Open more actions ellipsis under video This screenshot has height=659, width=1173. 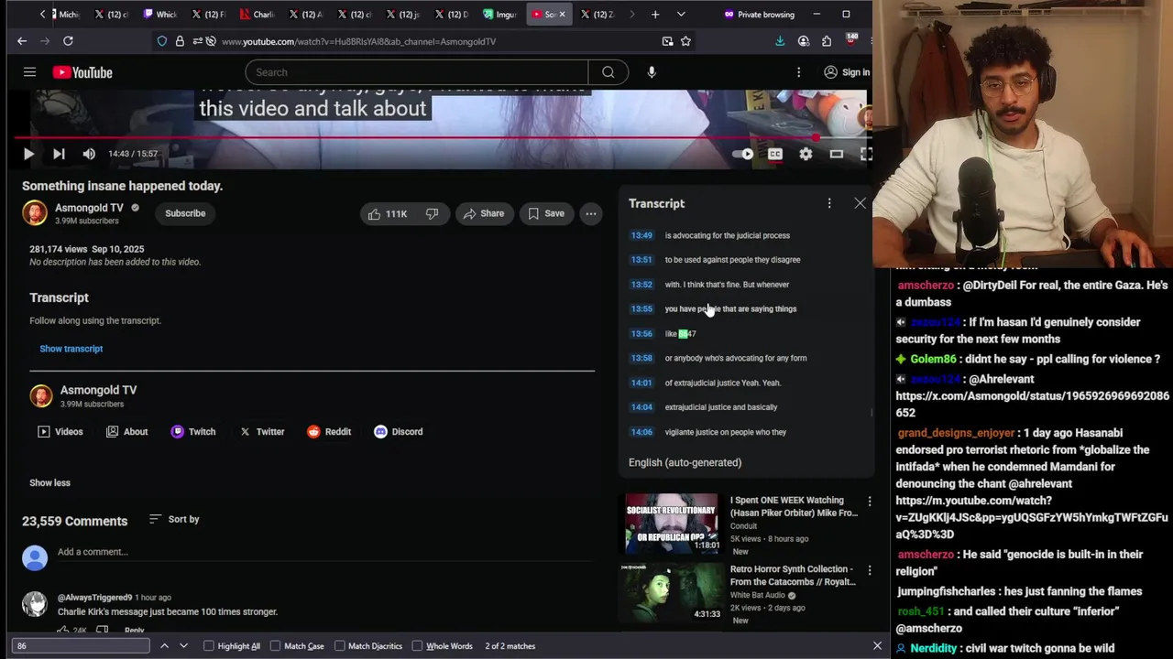point(591,213)
